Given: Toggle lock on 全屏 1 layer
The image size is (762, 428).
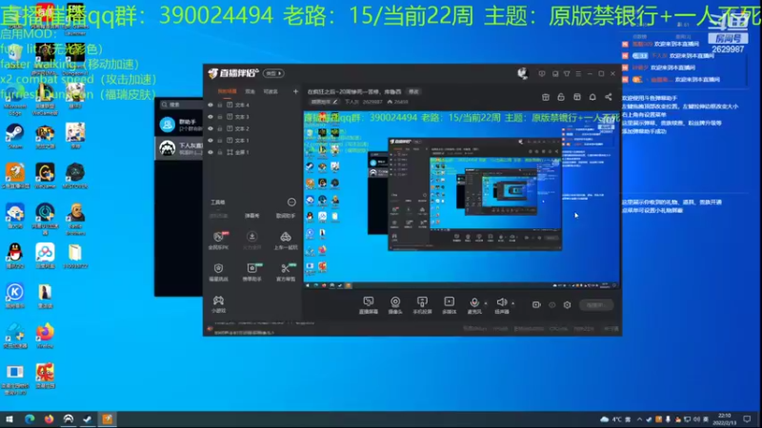Looking at the screenshot, I should (220, 152).
